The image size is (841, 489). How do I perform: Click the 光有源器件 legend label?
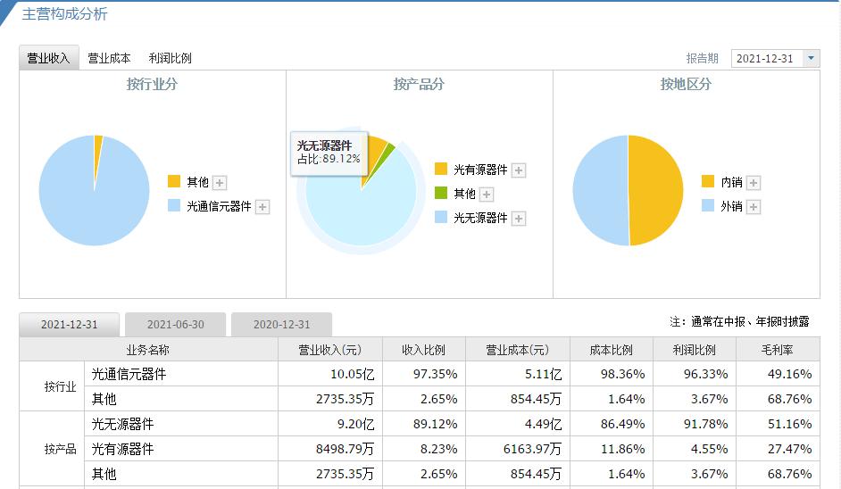tap(480, 170)
